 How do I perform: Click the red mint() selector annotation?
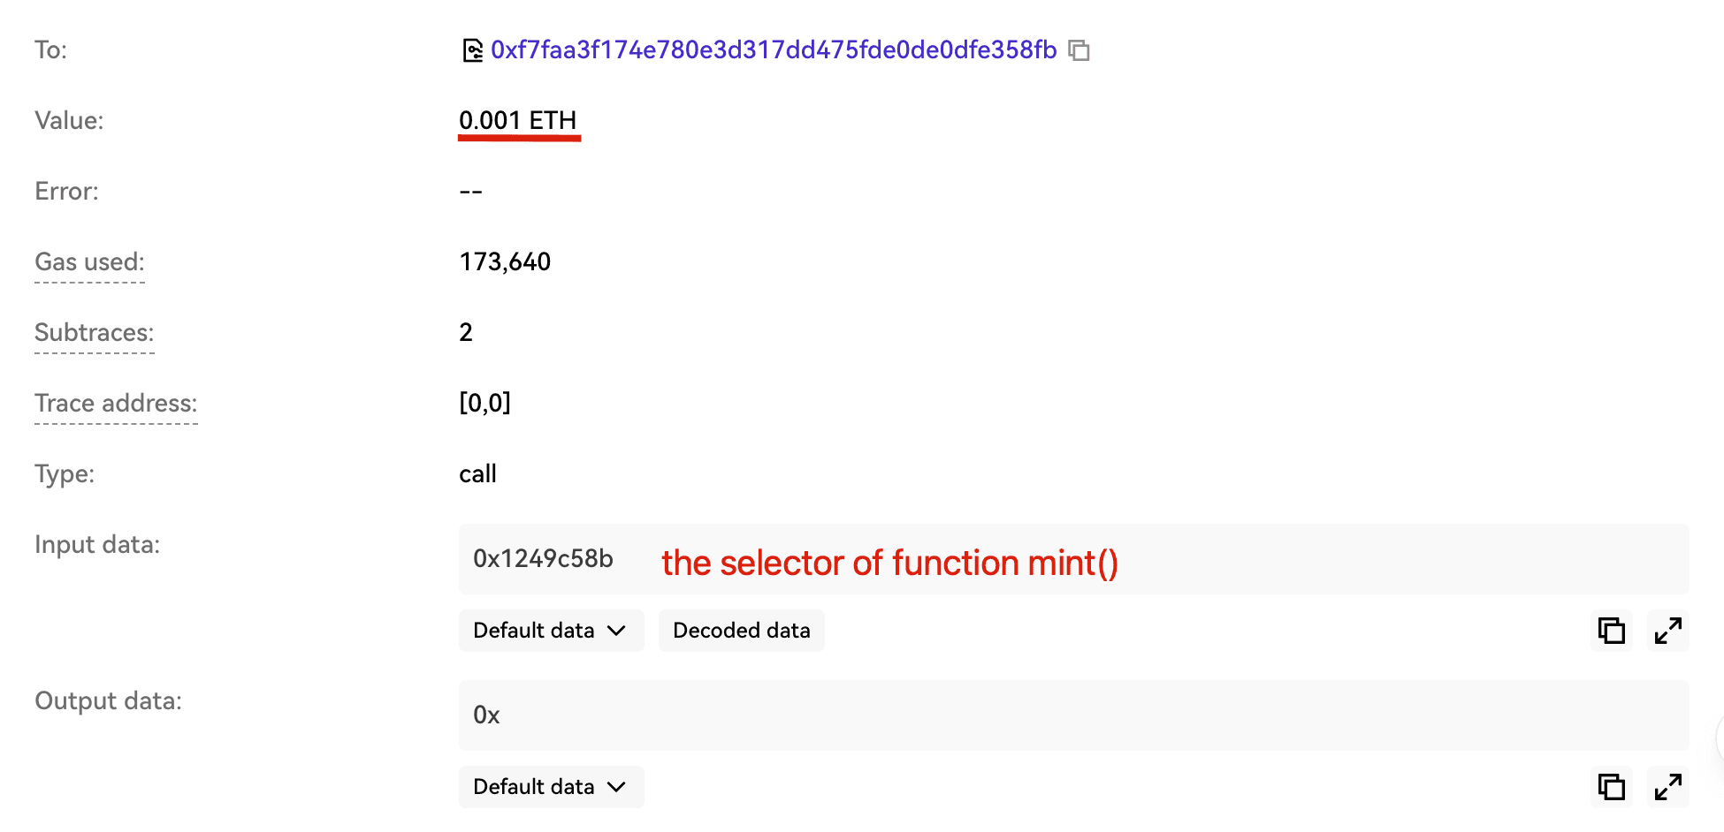pyautogui.click(x=889, y=563)
